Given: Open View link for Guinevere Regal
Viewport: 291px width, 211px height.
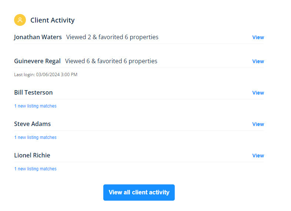Looking at the screenshot, I should click(258, 61).
